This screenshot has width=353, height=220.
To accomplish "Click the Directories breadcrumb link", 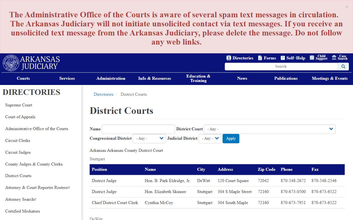I will [x=103, y=94].
